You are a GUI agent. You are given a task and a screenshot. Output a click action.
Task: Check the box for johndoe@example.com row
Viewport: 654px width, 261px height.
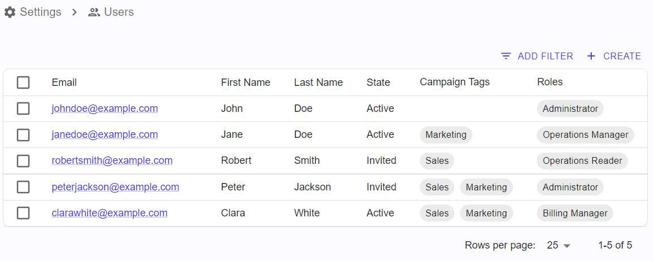pos(23,108)
